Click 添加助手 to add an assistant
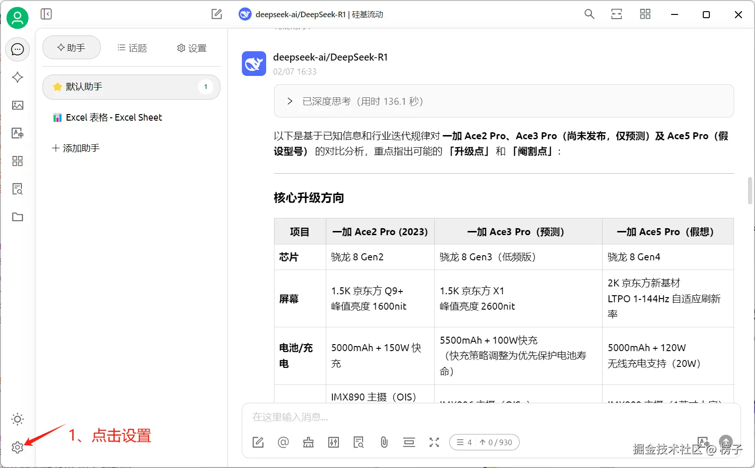755x468 pixels. coord(75,148)
